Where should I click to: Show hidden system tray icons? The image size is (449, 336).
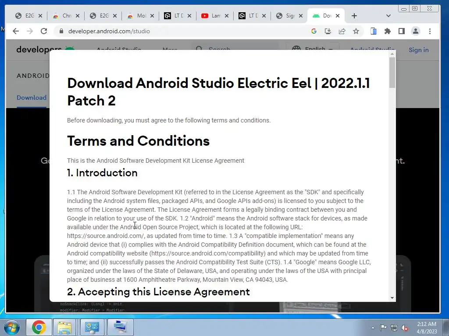[373, 328]
